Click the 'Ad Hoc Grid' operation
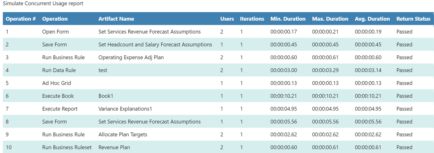Screen dimensions: 434x153 [x=56, y=83]
